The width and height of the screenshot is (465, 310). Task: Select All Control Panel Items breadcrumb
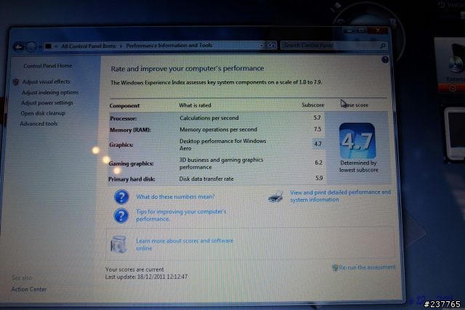click(89, 46)
